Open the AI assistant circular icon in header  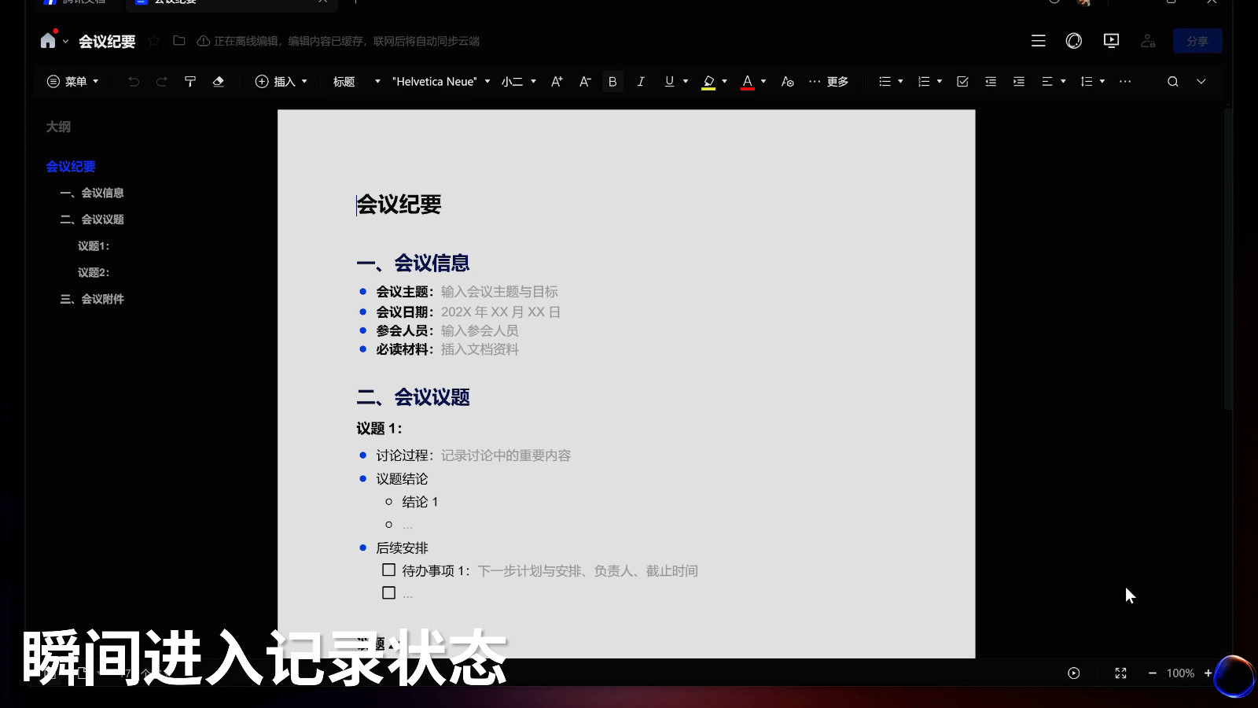tap(1074, 41)
